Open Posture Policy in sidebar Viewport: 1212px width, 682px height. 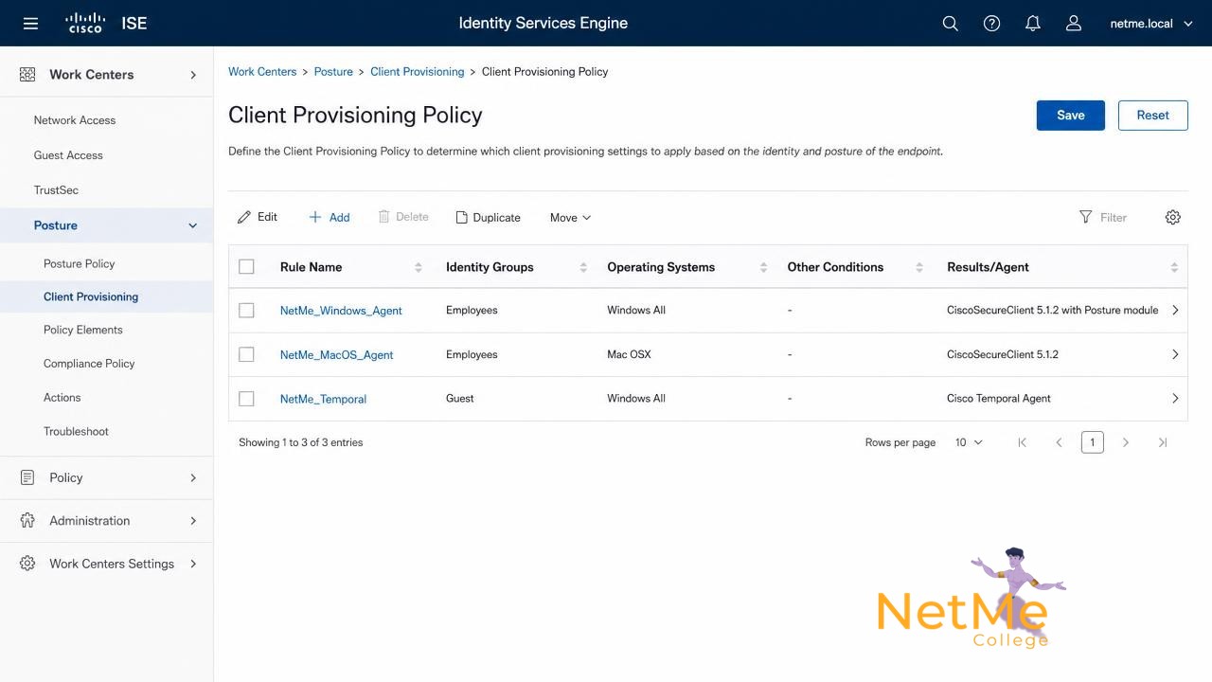tap(80, 264)
